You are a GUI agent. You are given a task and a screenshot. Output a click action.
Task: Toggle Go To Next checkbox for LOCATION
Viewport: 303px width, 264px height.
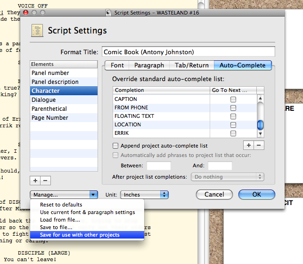pyautogui.click(x=233, y=125)
